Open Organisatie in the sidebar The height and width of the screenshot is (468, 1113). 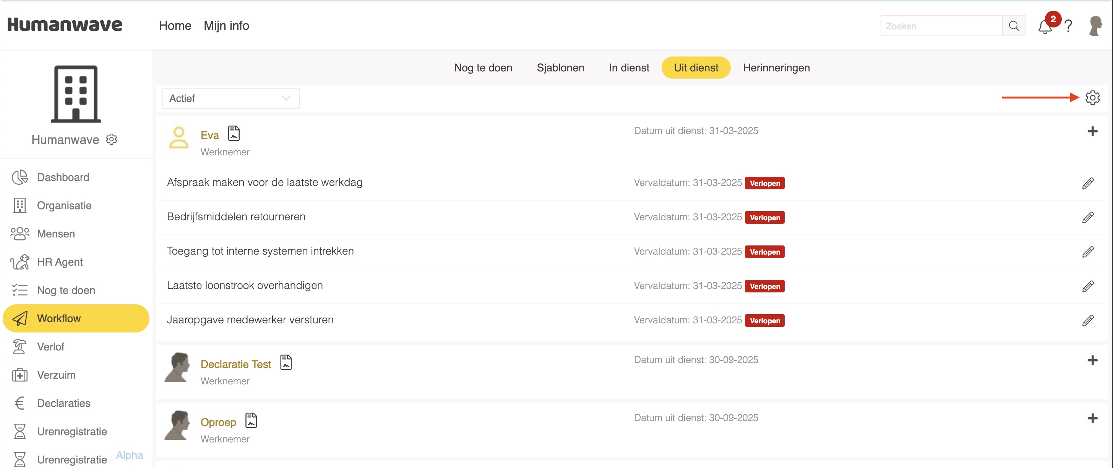(76, 205)
